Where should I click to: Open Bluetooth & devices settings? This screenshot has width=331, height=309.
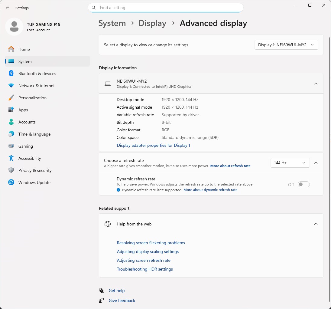[47, 73]
